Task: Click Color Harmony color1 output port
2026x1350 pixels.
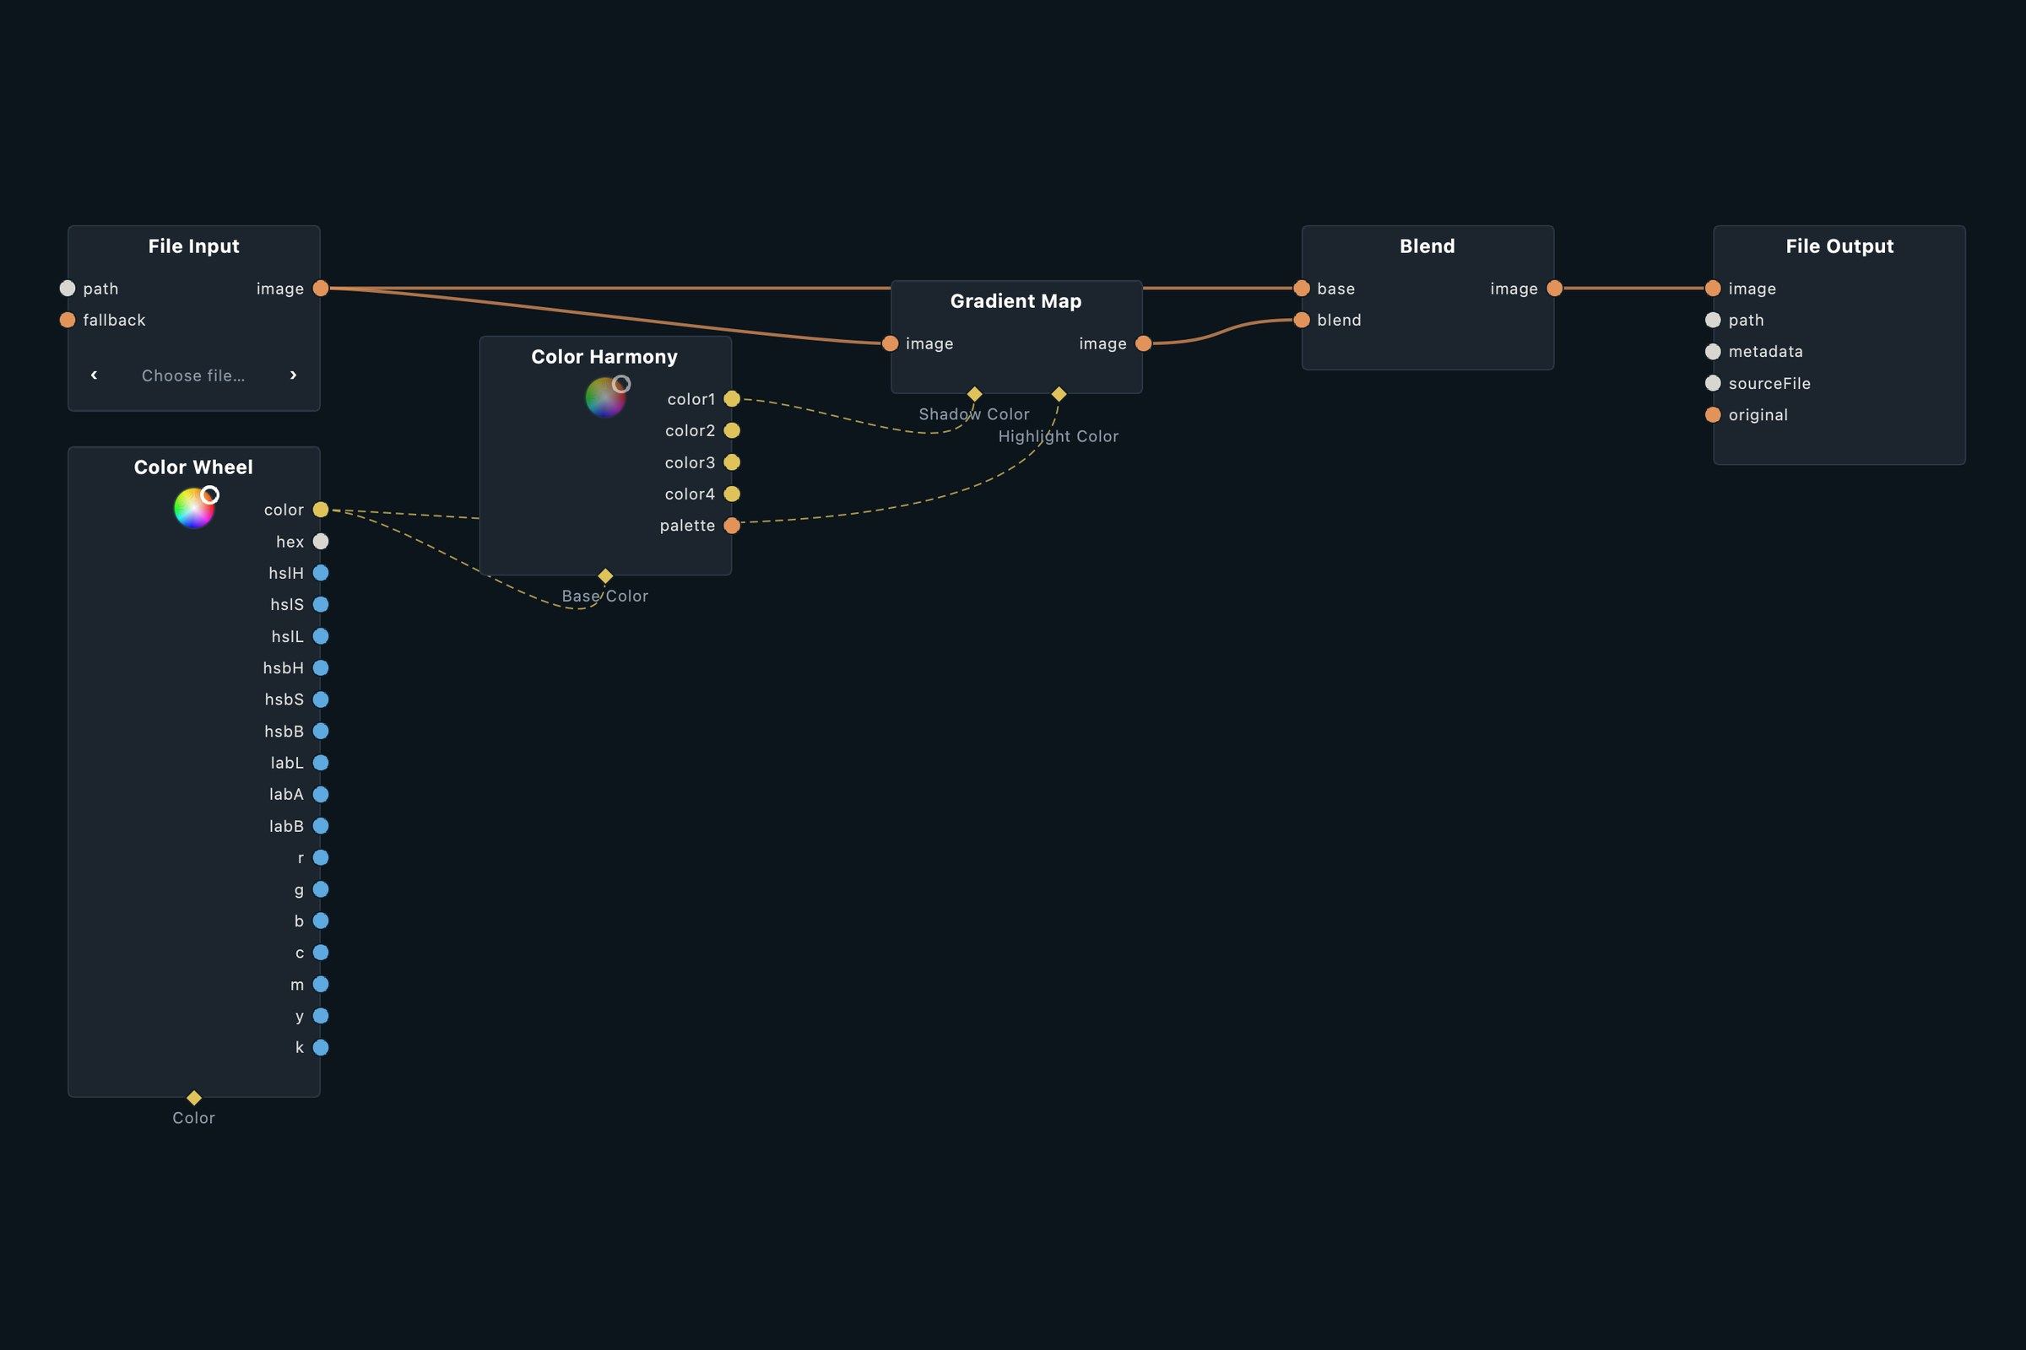Action: tap(731, 398)
